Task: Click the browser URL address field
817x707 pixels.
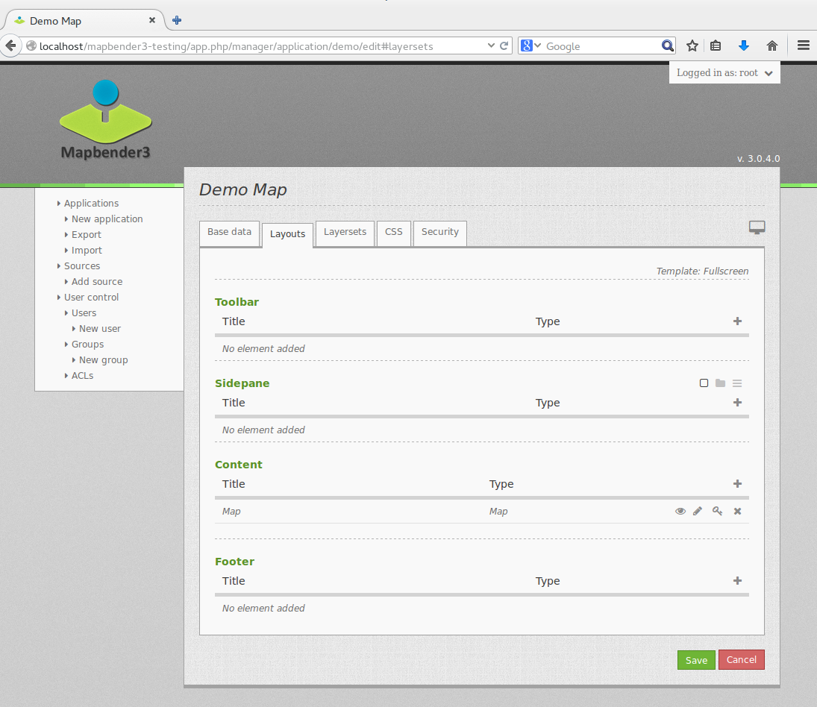Action: click(261, 46)
